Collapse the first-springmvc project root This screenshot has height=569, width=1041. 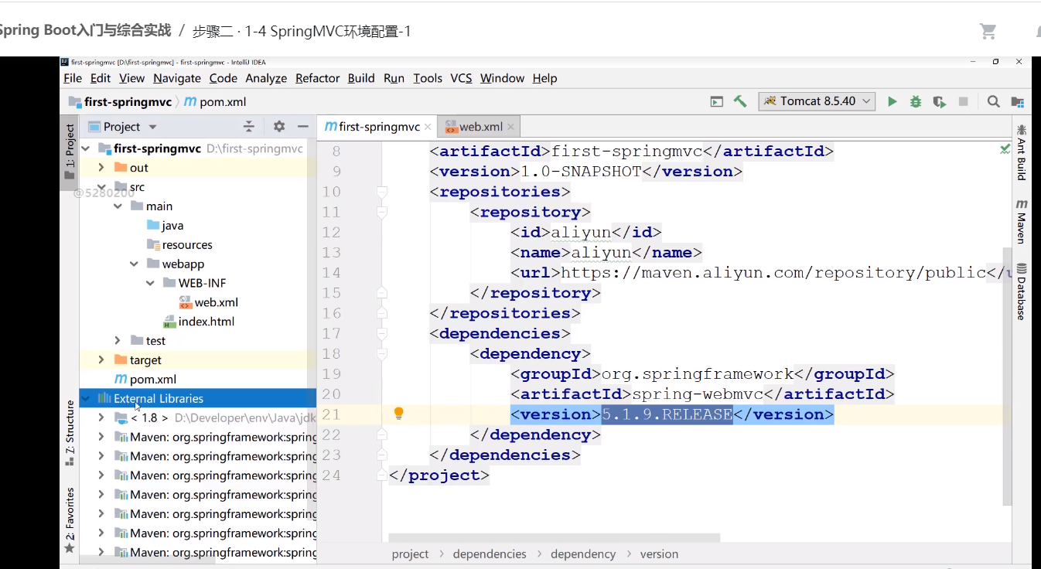(85, 148)
